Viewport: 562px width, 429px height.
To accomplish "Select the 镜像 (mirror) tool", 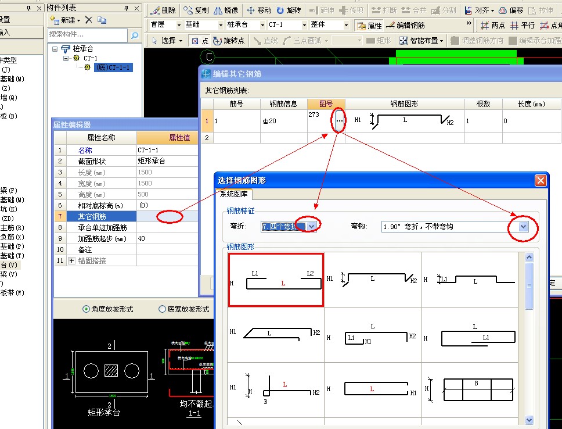I will [226, 10].
